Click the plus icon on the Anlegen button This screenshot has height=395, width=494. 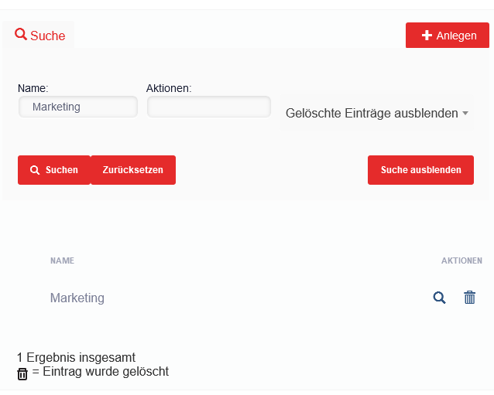(x=427, y=36)
